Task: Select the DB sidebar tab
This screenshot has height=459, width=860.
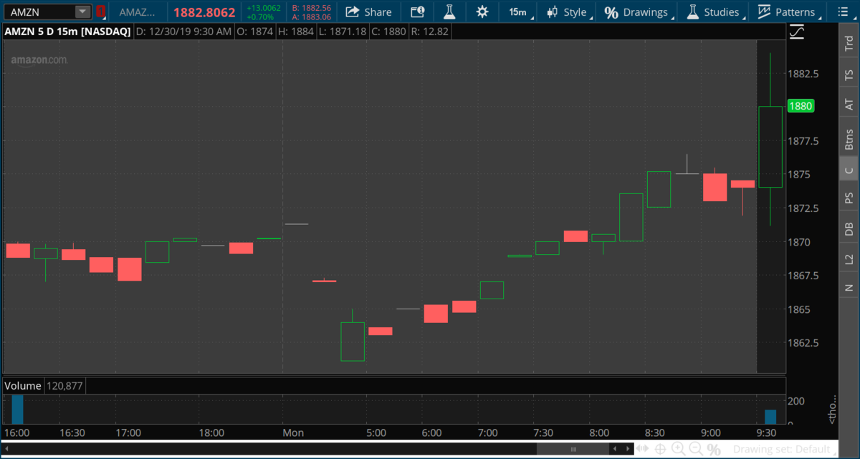Action: [849, 228]
